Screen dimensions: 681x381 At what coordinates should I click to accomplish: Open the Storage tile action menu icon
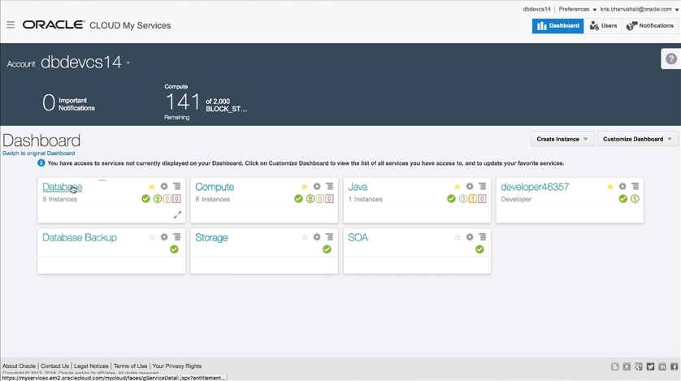(329, 237)
